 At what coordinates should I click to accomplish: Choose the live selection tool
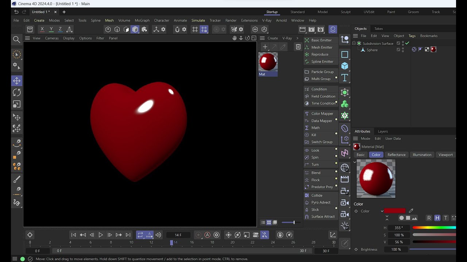tap(16, 55)
